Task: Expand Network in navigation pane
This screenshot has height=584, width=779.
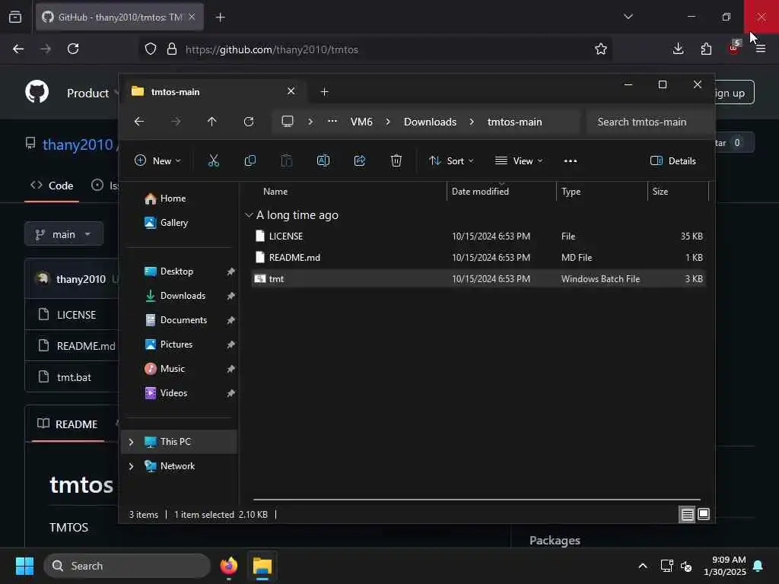Action: [x=131, y=466]
